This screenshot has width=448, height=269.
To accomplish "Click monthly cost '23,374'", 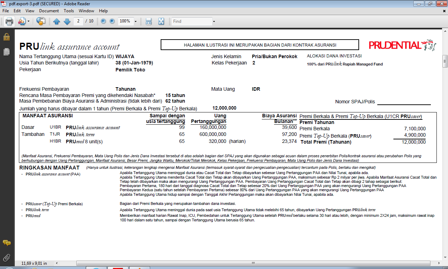I will coord(289,141).
